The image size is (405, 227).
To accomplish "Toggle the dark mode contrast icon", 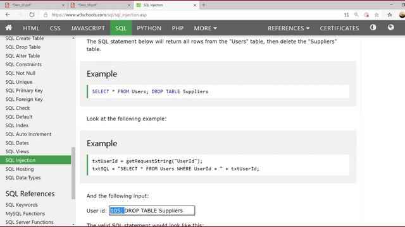I will [373, 28].
